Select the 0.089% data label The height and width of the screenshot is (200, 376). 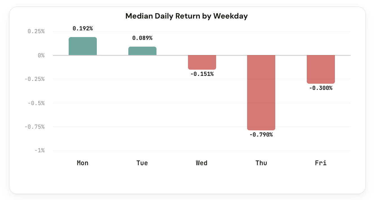tap(142, 38)
